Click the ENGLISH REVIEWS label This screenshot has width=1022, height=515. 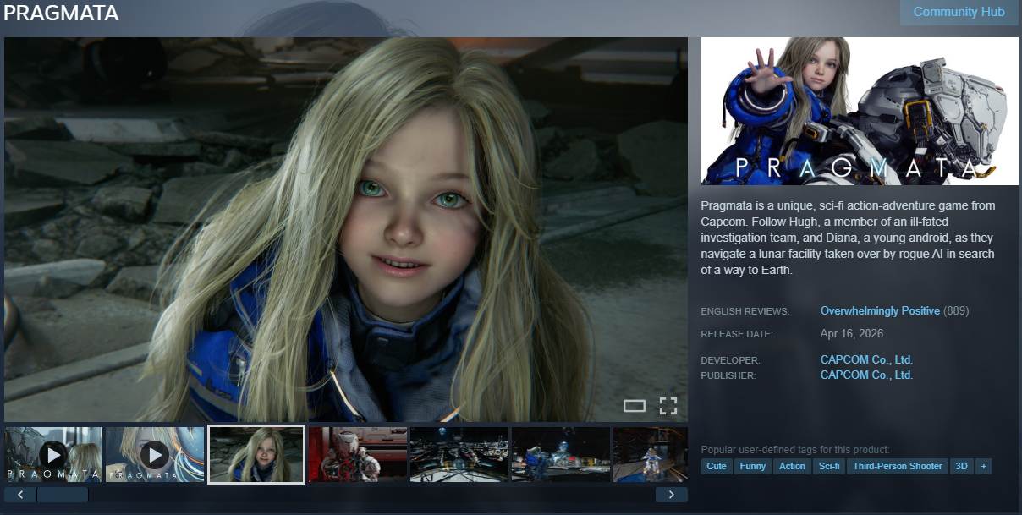pyautogui.click(x=745, y=312)
